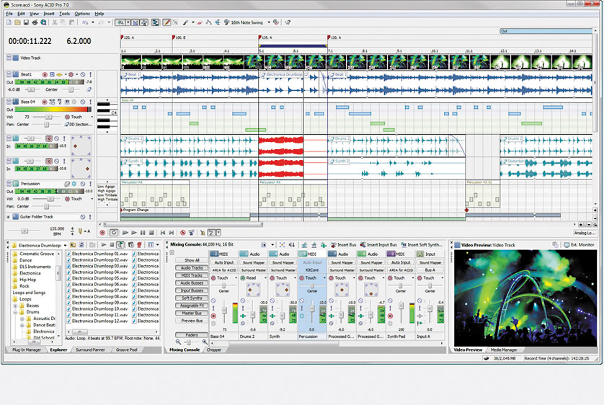Adjust the project tempo BPM slider
The height and width of the screenshot is (405, 604).
tap(24, 231)
